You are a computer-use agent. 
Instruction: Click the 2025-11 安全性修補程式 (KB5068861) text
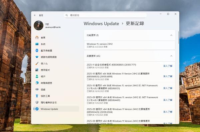coord(111,65)
